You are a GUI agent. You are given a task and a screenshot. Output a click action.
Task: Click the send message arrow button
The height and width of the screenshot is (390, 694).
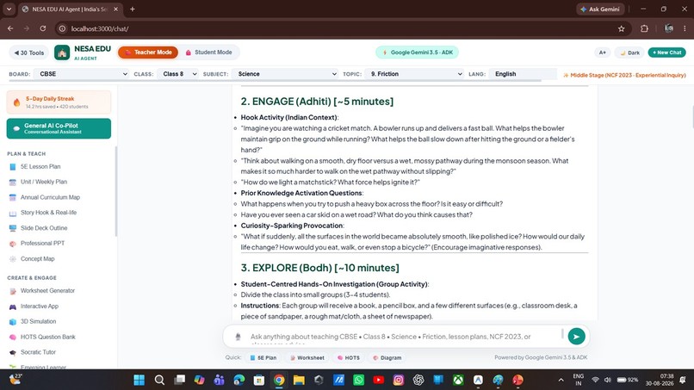coord(576,337)
